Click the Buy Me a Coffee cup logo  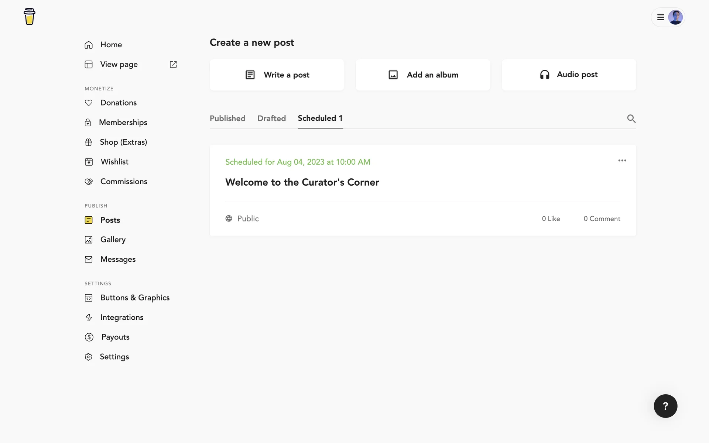coord(30,17)
